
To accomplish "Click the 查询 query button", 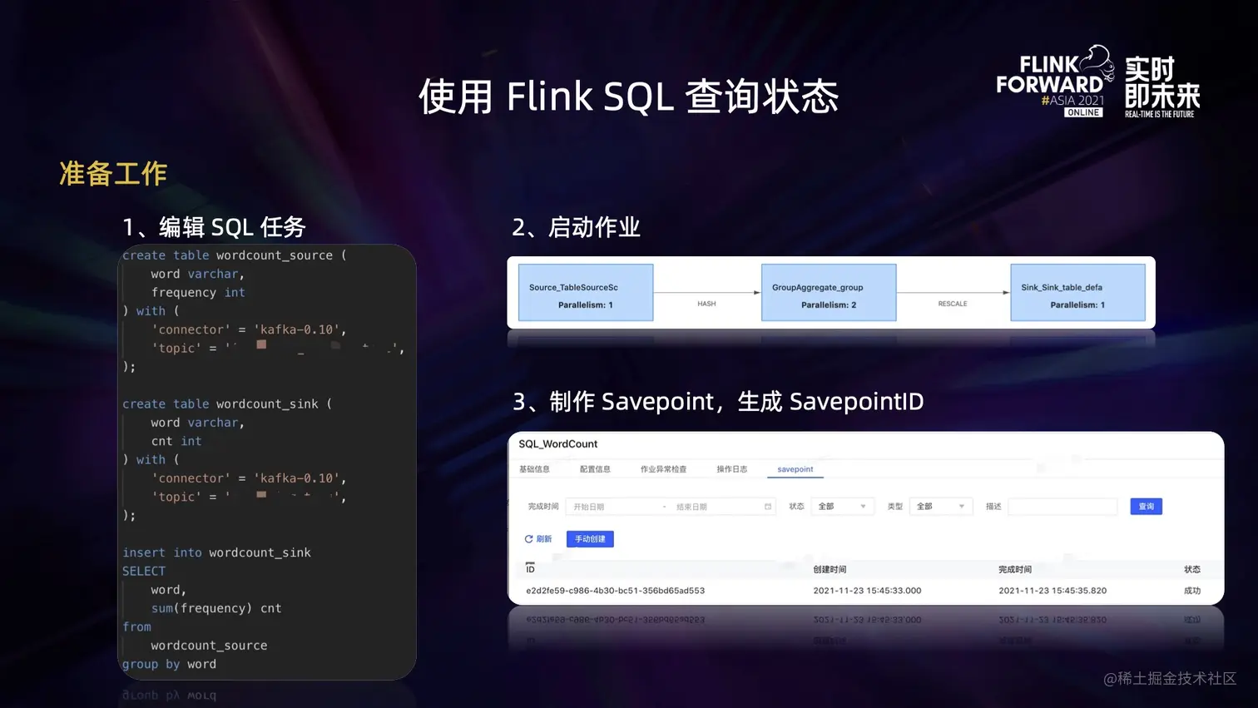I will (1146, 507).
